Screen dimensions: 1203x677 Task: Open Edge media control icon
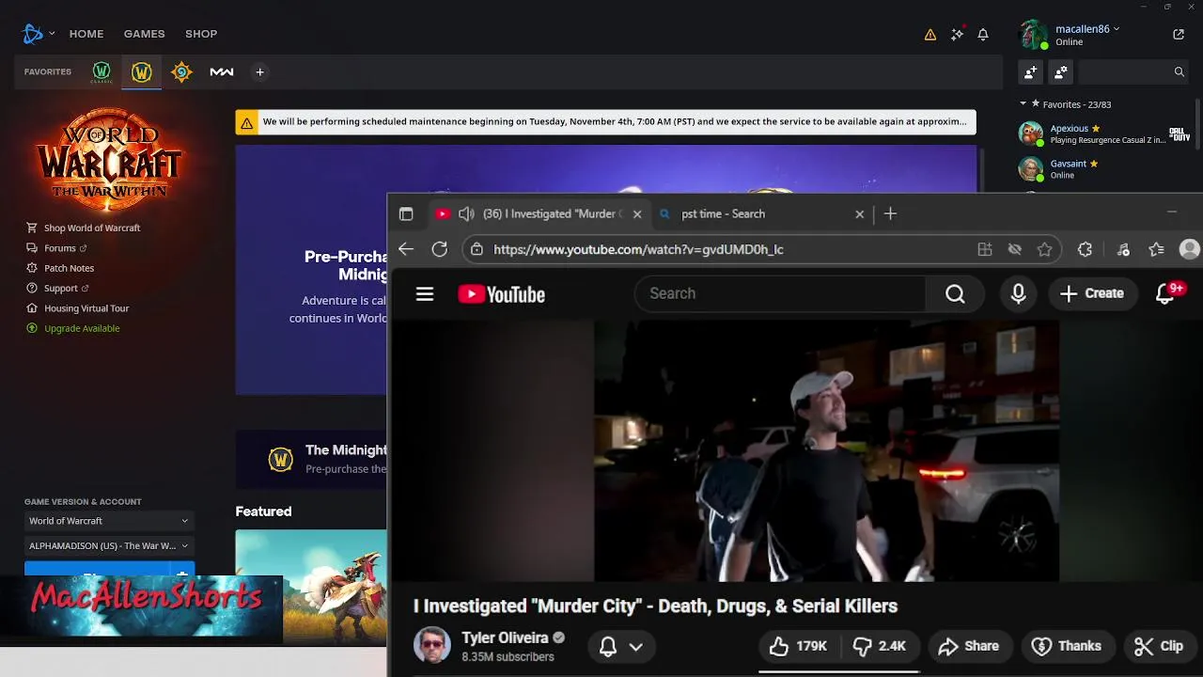point(1123,249)
